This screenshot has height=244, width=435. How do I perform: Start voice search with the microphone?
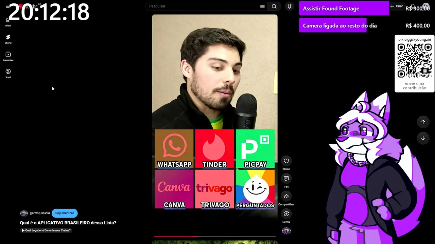pyautogui.click(x=290, y=6)
